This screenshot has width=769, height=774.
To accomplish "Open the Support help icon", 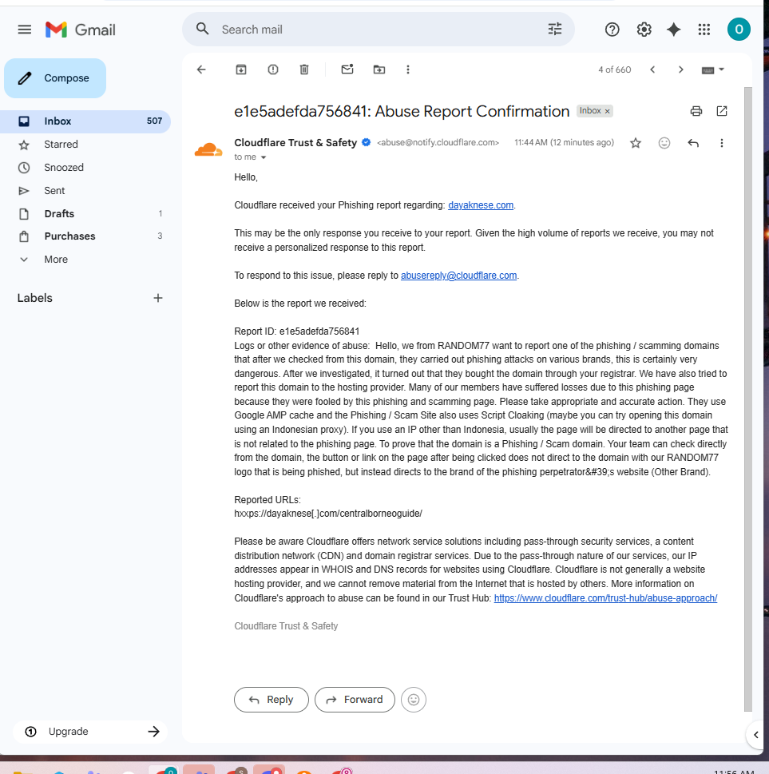I will (x=612, y=30).
